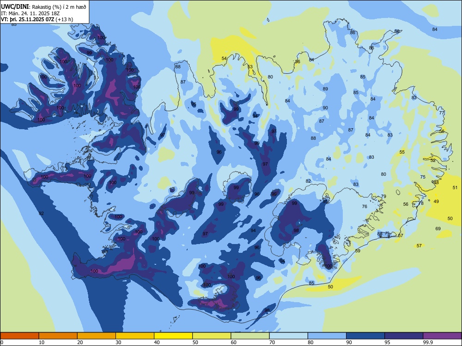
Task: Click the '30' legend tick label
Action: [x=118, y=342]
